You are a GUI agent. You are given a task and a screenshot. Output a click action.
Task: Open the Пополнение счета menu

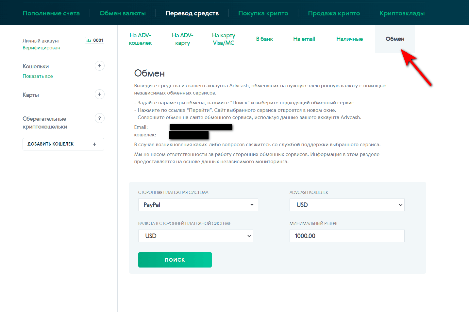(51, 13)
